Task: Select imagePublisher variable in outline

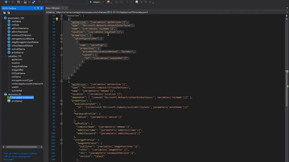Action: pyautogui.click(x=19, y=66)
